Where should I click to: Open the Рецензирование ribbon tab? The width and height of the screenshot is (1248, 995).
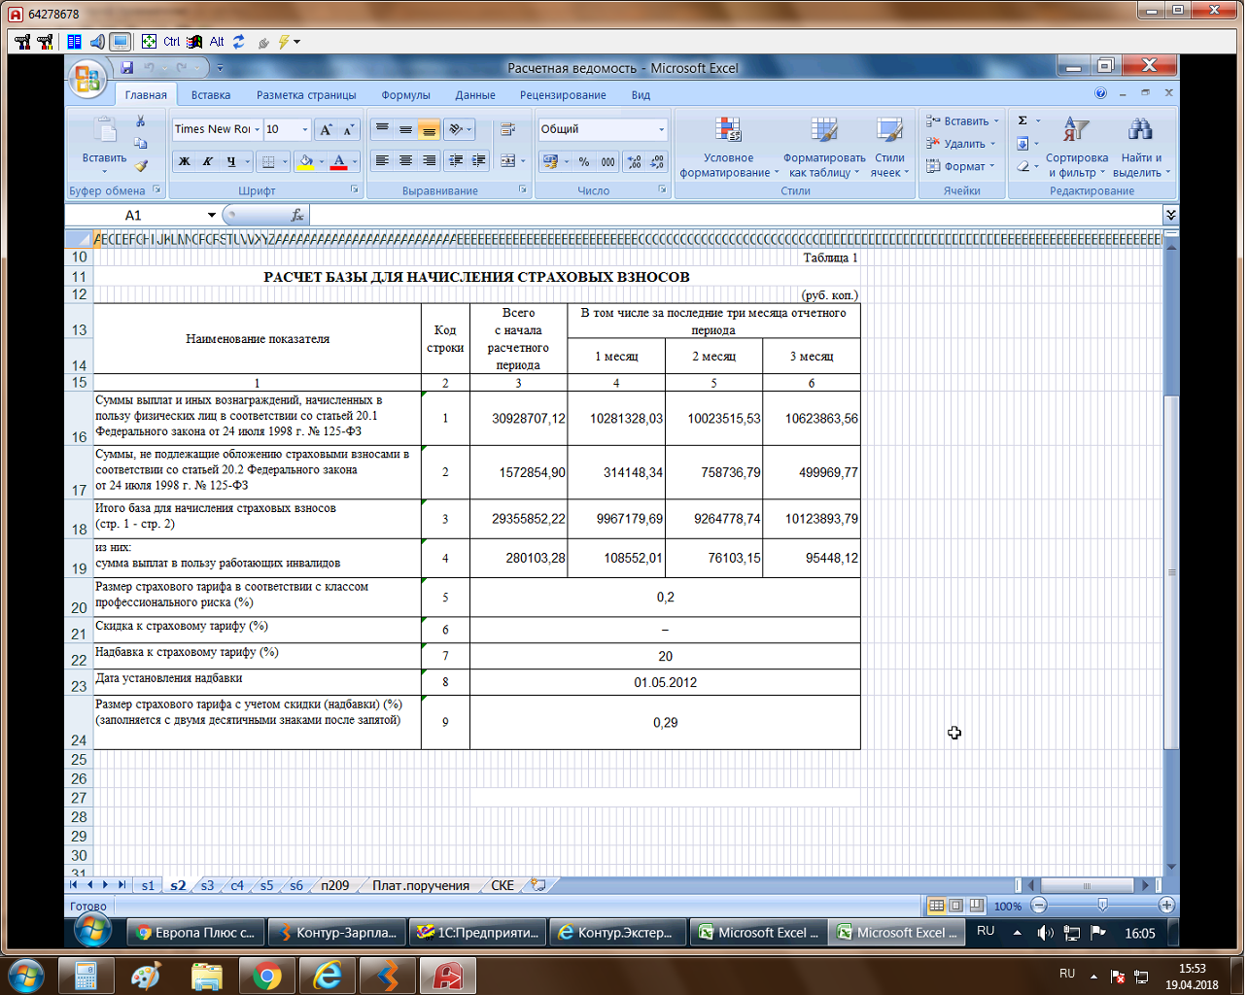coord(563,95)
